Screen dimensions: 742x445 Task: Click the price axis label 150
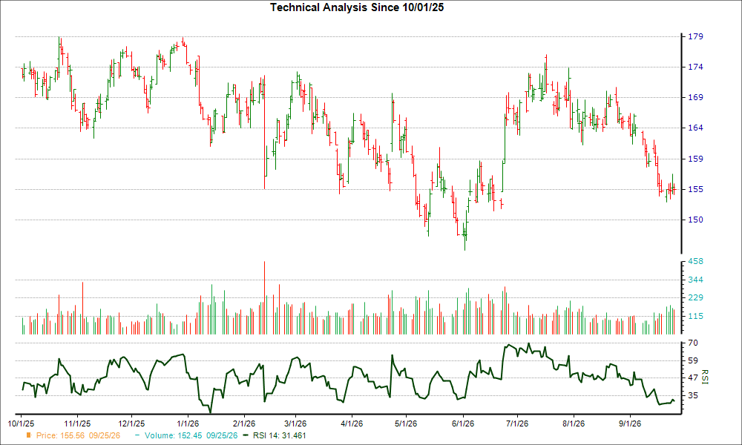click(x=695, y=220)
